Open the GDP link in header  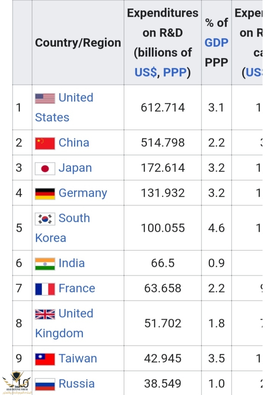click(x=216, y=42)
